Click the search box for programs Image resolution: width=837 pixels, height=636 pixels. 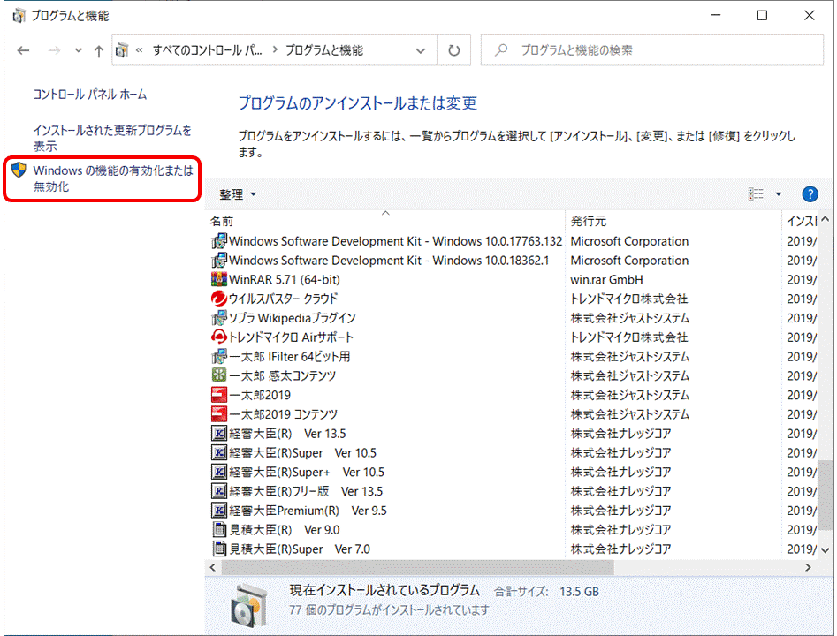click(651, 50)
